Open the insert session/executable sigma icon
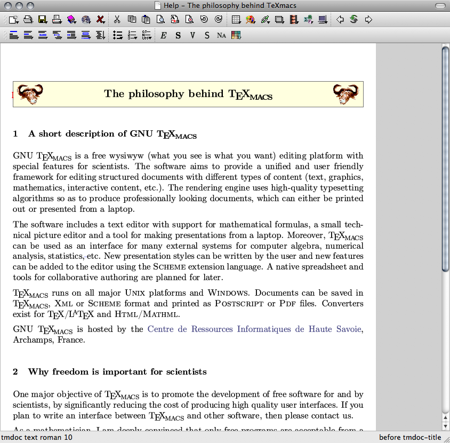Screen dimensions: 450x443 309,20
